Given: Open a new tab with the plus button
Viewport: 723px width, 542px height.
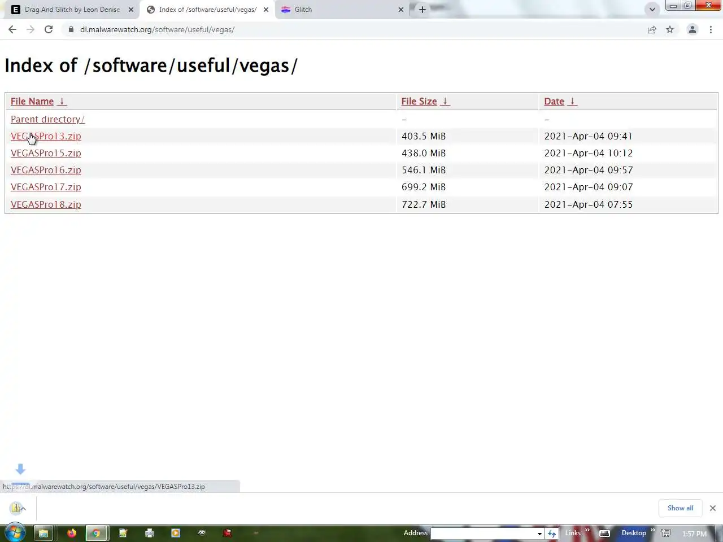Looking at the screenshot, I should tap(422, 10).
